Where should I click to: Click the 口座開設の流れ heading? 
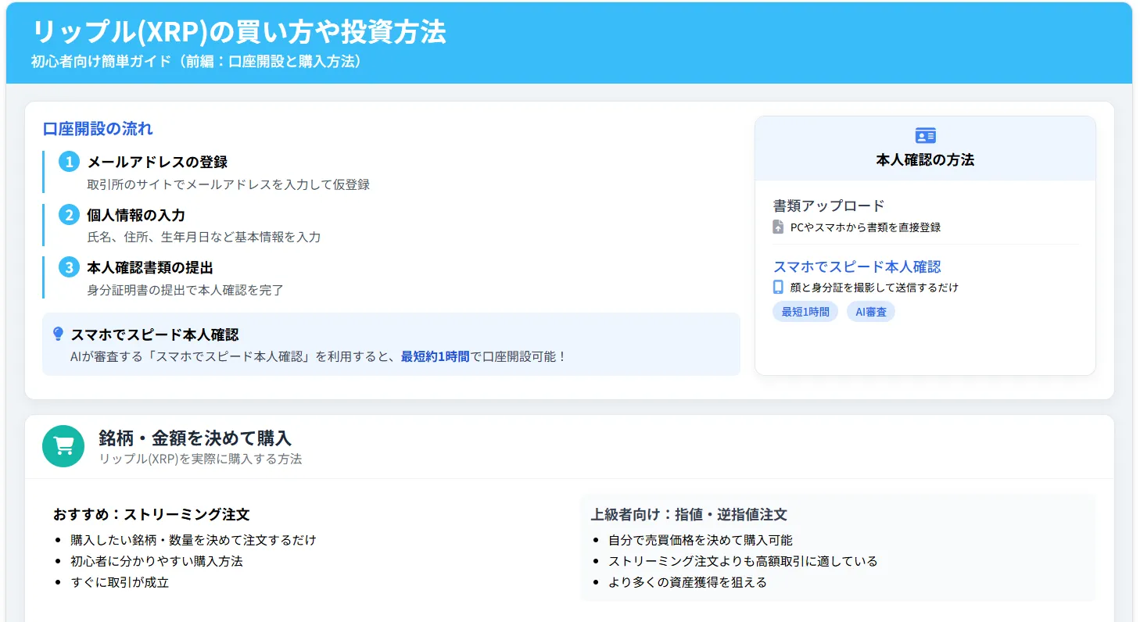click(x=95, y=129)
